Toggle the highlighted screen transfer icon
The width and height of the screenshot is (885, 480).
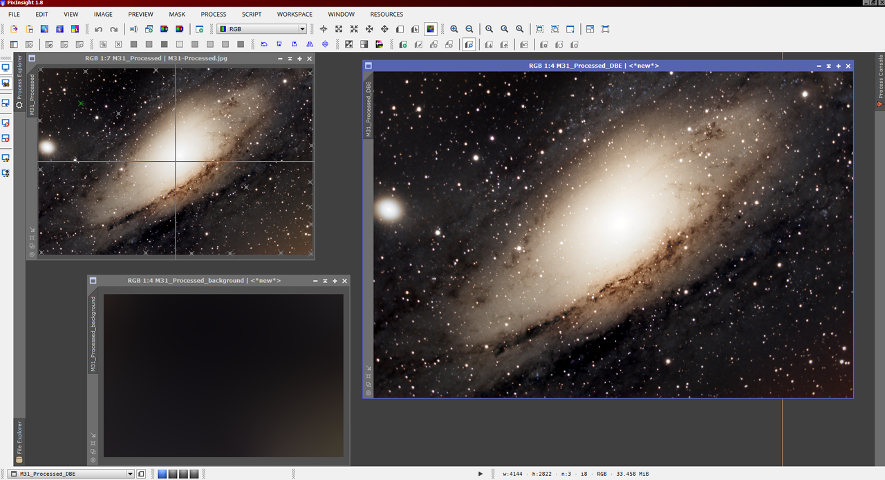(x=430, y=29)
